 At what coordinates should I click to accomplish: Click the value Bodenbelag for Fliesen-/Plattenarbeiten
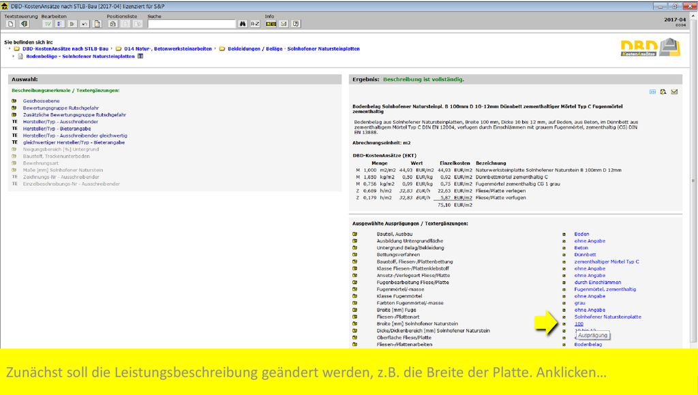point(588,345)
